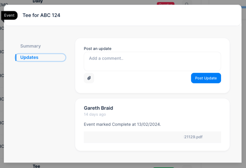Click the green status badge at the bottom
The width and height of the screenshot is (246, 168).
[x=163, y=167]
